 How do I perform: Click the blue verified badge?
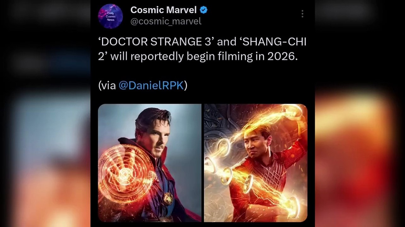click(x=204, y=10)
